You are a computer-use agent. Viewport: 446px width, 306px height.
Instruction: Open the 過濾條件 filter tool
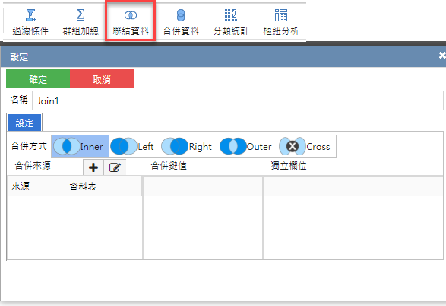coord(30,22)
